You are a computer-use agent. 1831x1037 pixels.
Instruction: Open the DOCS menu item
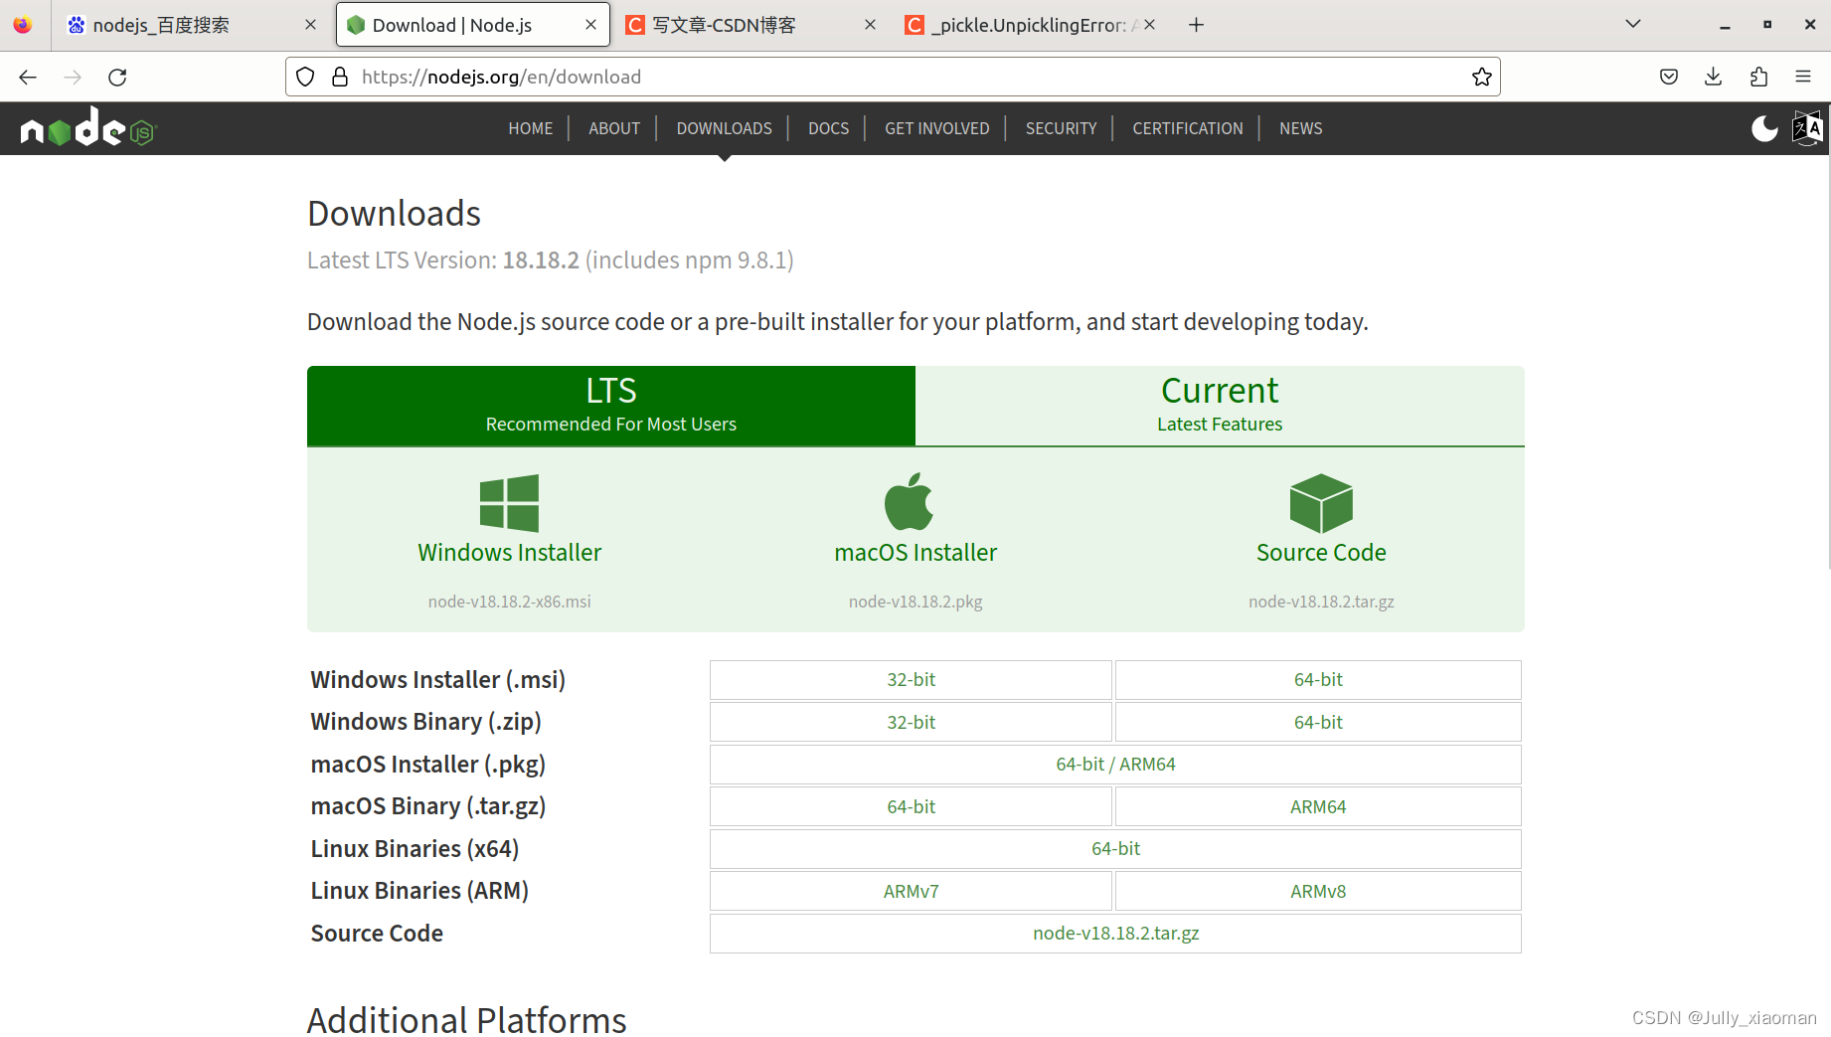(828, 128)
